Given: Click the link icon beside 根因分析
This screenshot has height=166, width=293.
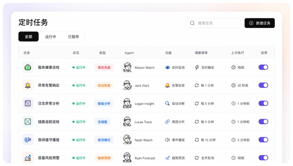Looking at the screenshot, I should (x=167, y=122).
